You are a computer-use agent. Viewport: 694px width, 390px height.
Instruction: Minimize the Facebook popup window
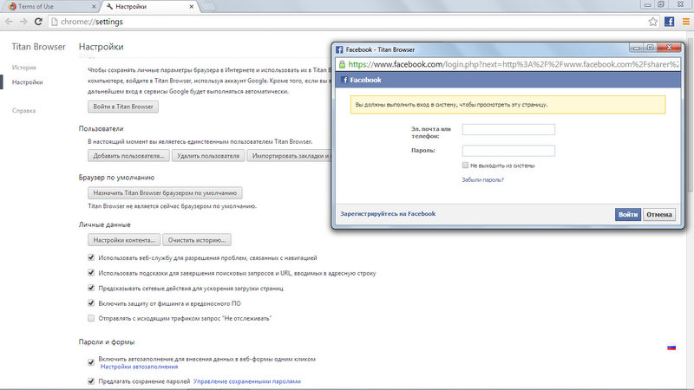click(x=637, y=48)
